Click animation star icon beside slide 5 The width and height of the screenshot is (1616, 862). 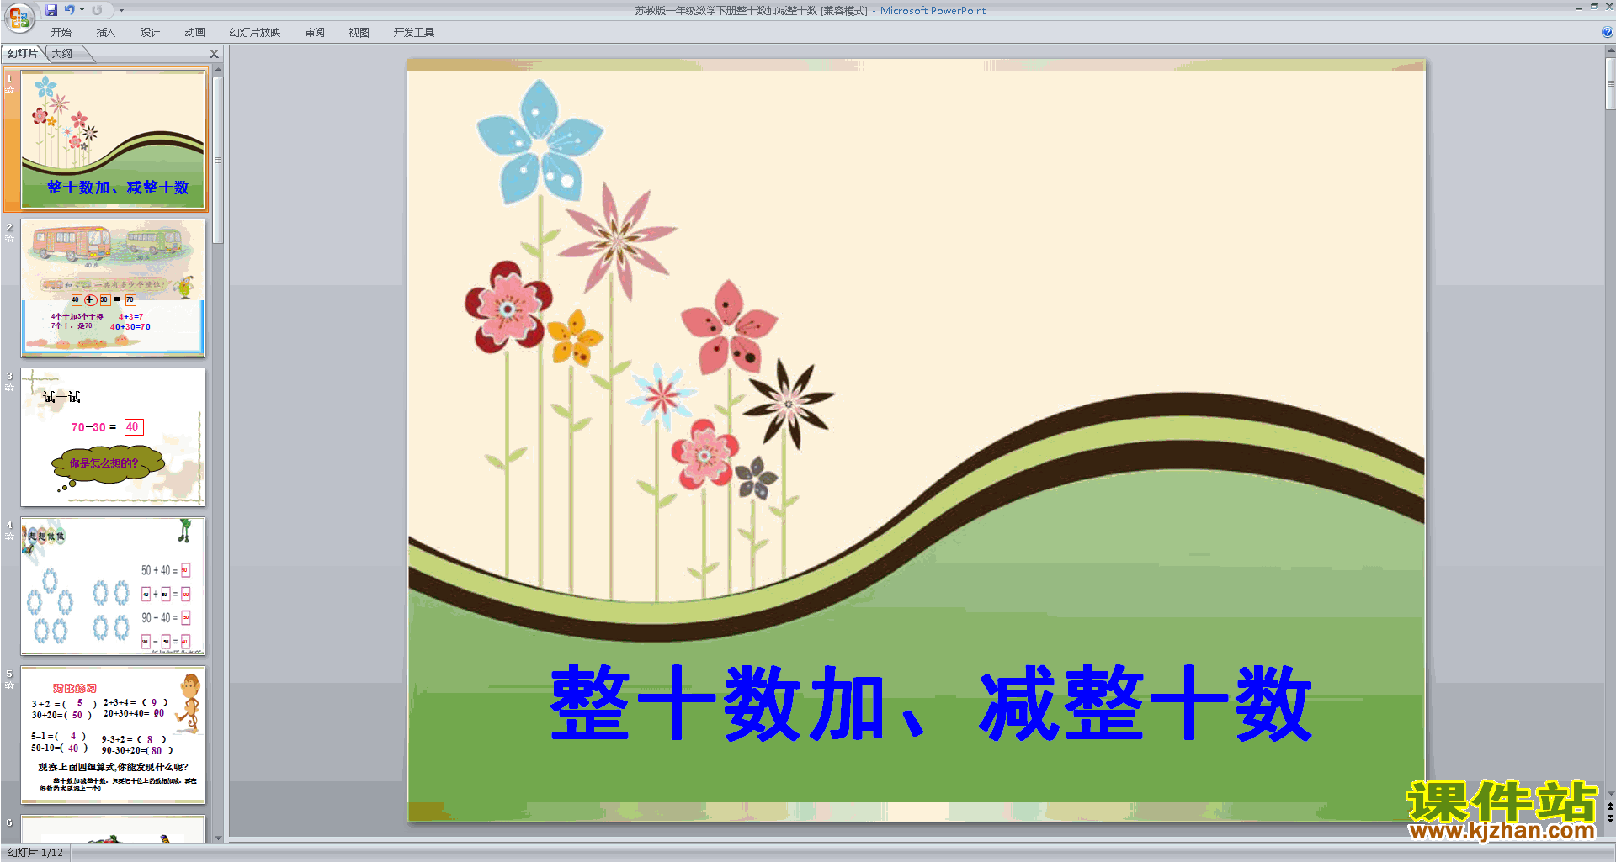[x=10, y=685]
